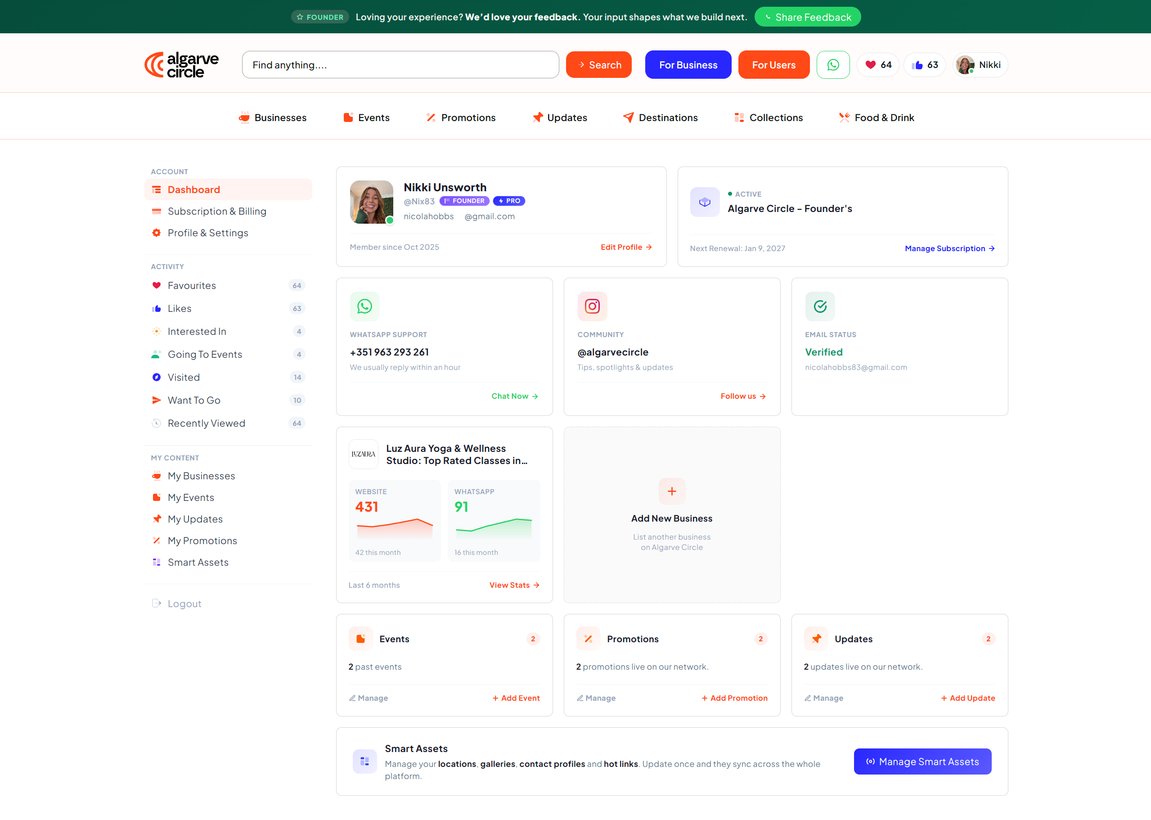Image resolution: width=1151 pixels, height=820 pixels.
Task: Open Smart Assets sidebar item
Action: (x=228, y=563)
